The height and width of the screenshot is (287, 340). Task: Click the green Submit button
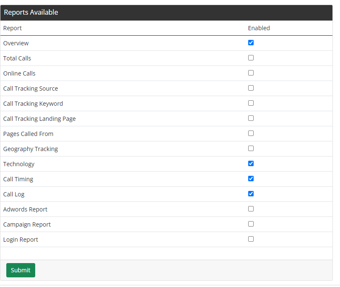tap(21, 270)
